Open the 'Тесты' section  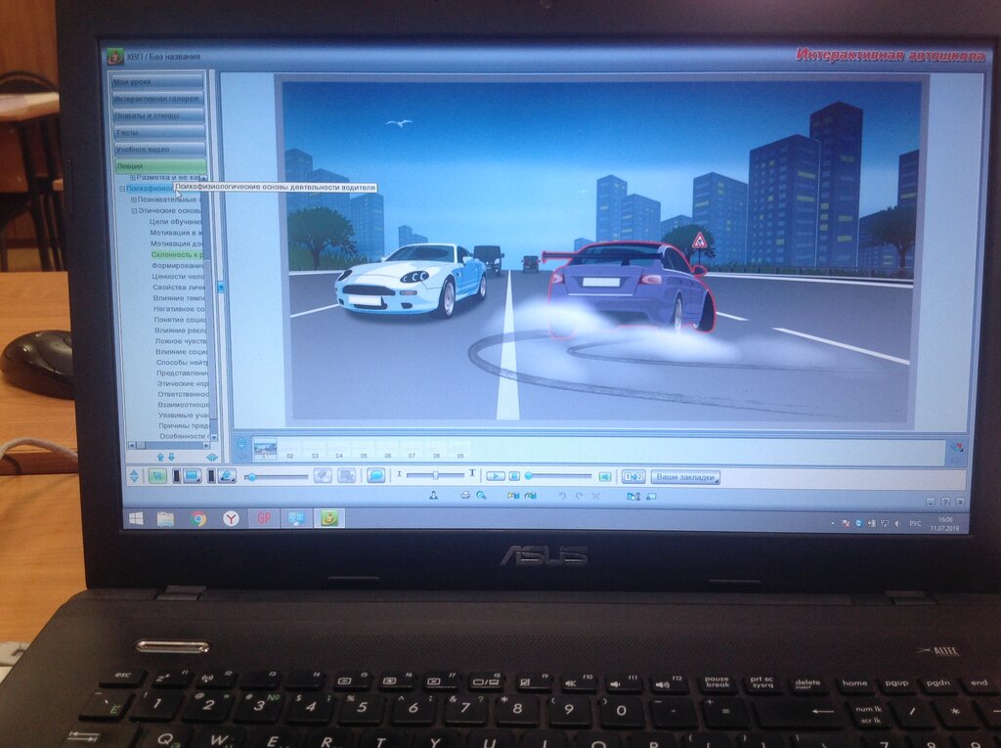(x=159, y=132)
